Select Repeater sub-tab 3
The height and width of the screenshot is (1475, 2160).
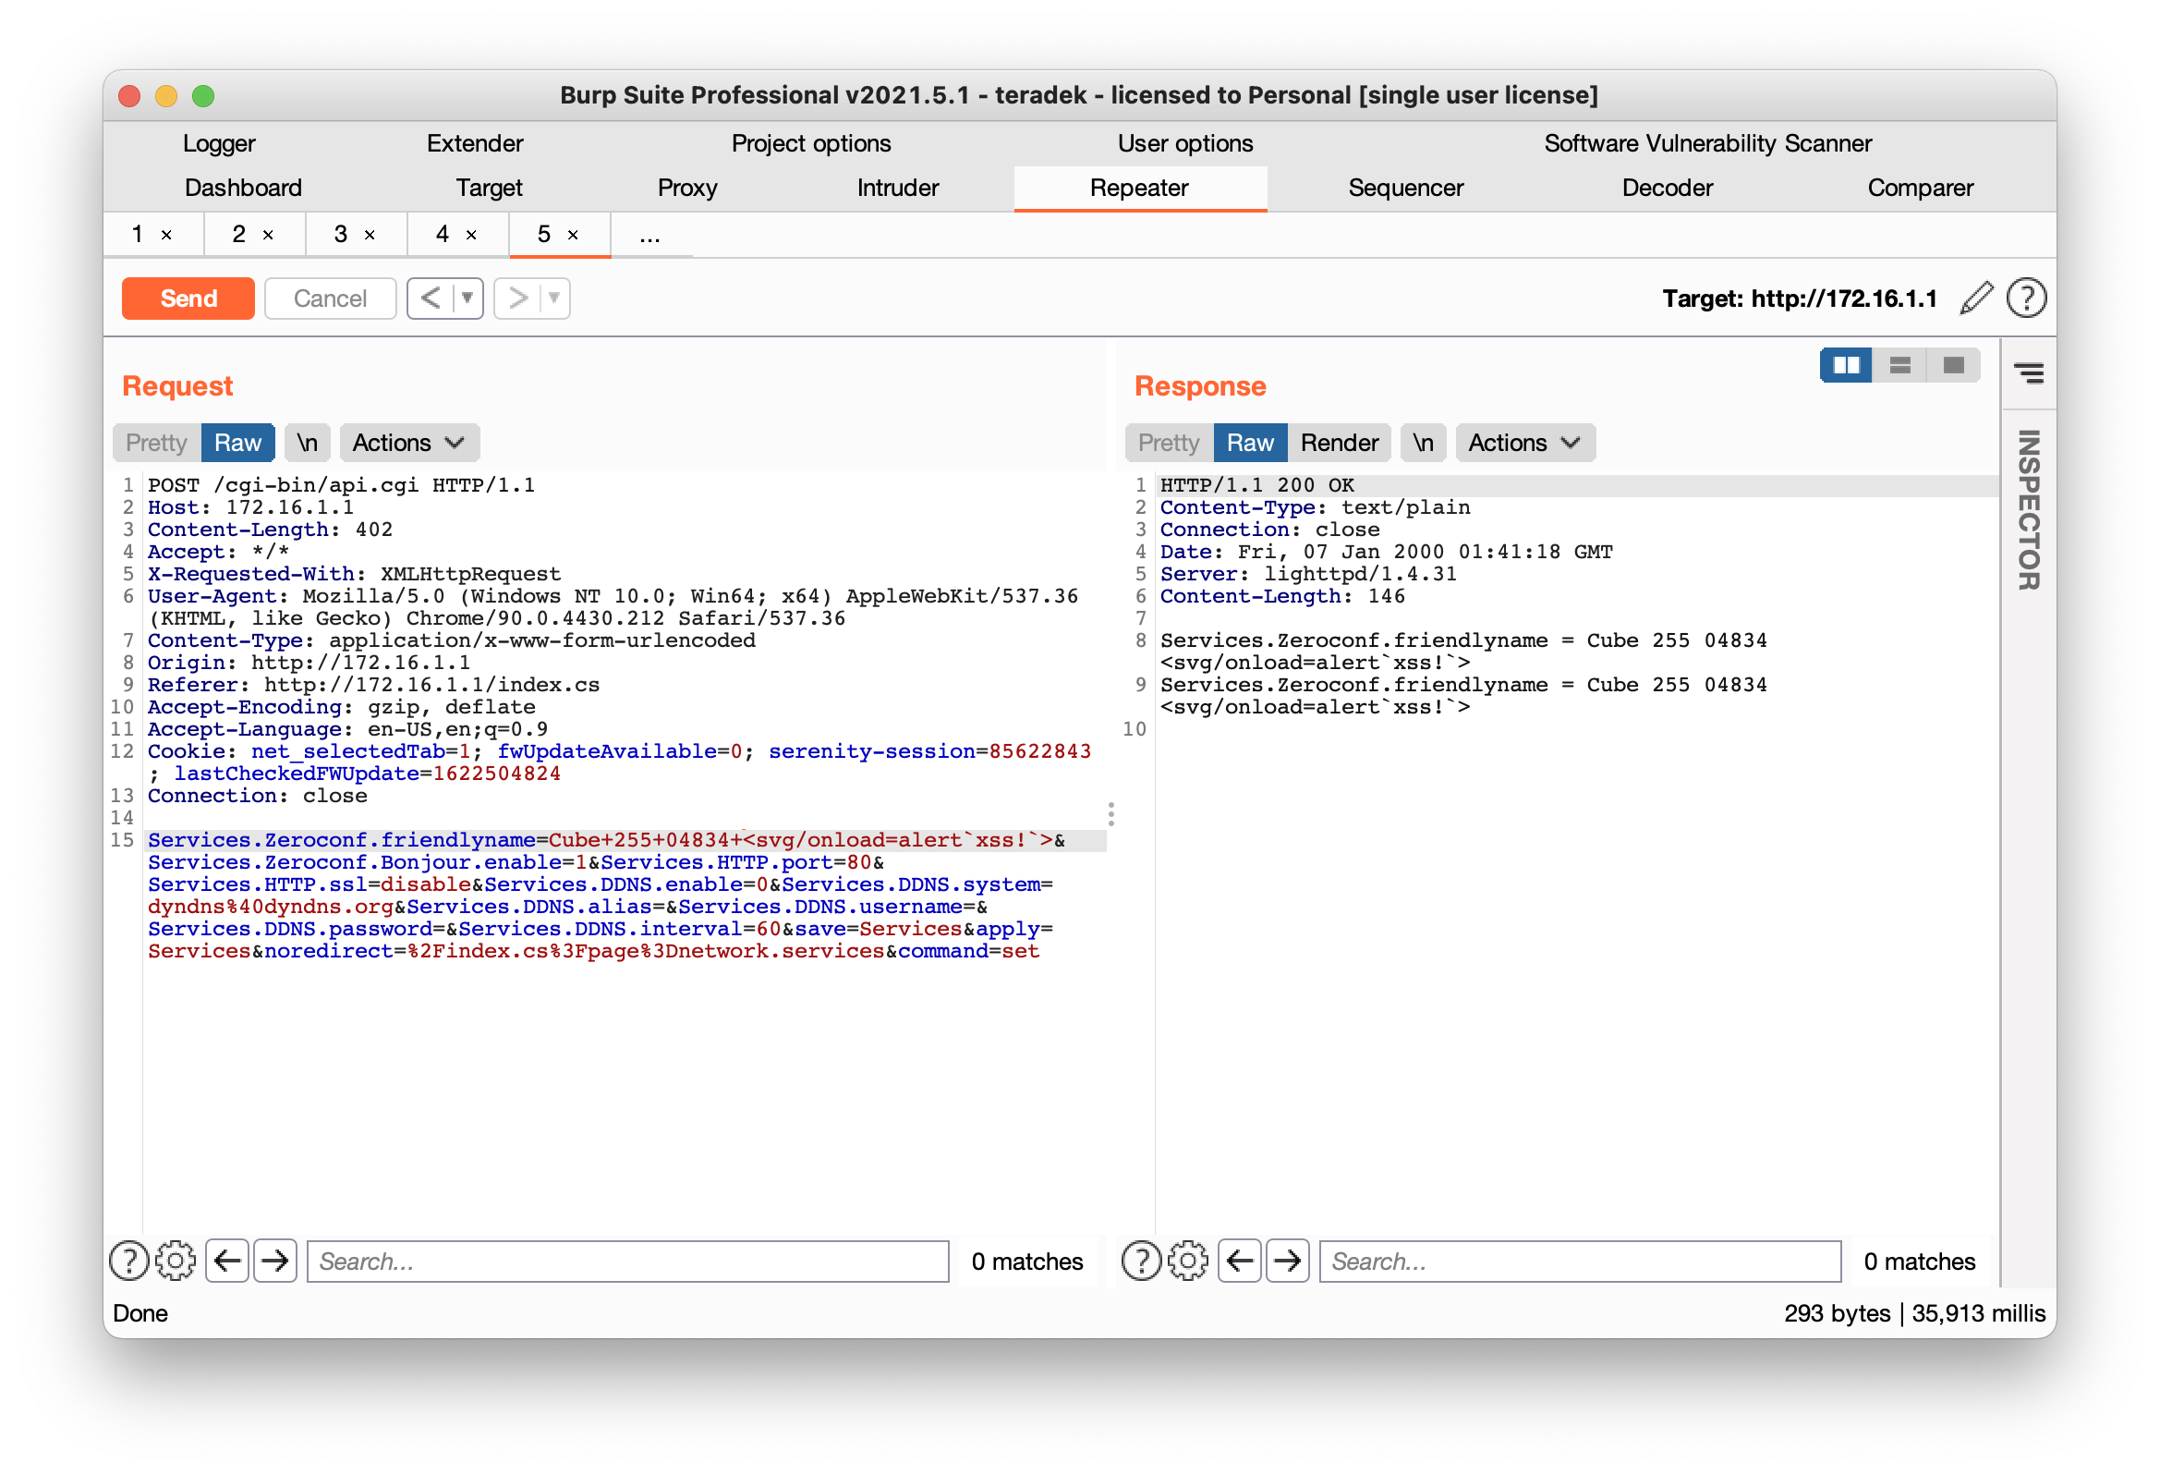coord(341,235)
